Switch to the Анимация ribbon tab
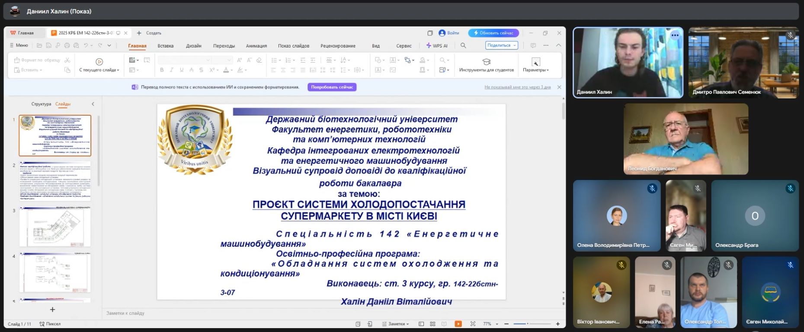Image resolution: width=804 pixels, height=332 pixels. click(x=256, y=46)
